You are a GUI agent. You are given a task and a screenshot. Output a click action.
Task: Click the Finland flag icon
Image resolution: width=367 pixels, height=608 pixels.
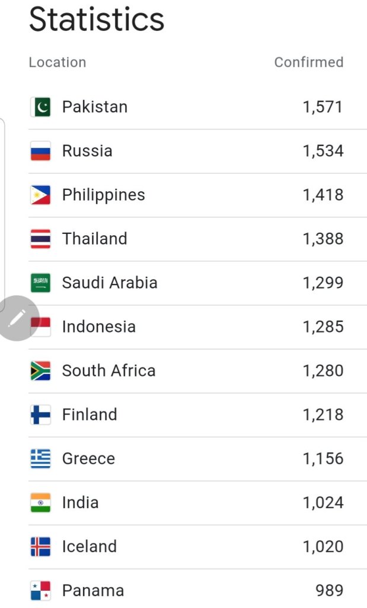pos(40,414)
